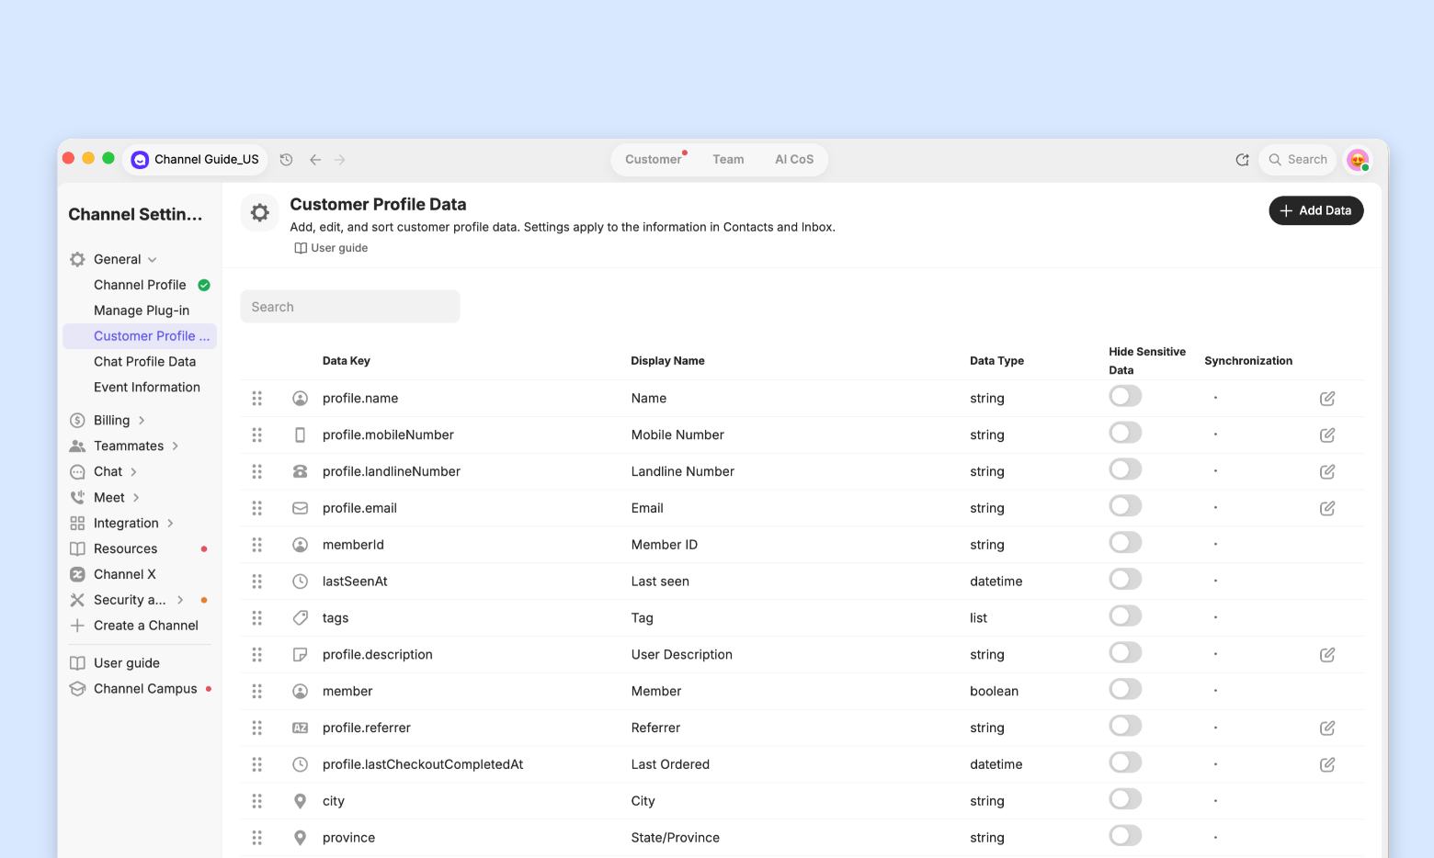The height and width of the screenshot is (858, 1434).
Task: Toggle Hide Sensitive Data for profile.name
Action: tap(1125, 396)
